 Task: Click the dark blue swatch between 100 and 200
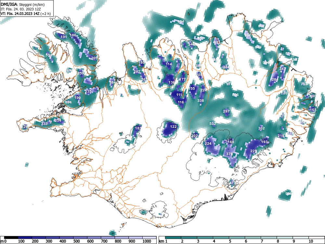coord(25,237)
